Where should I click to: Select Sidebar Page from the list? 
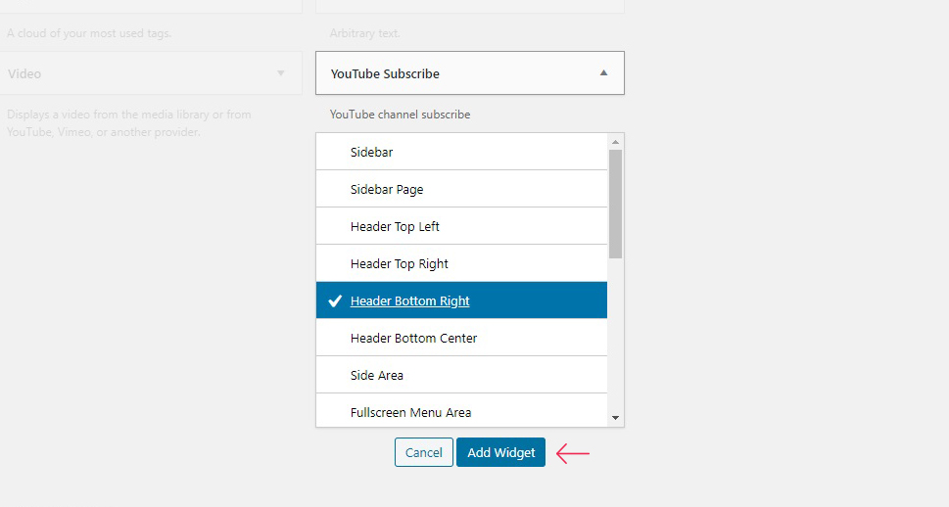click(462, 189)
